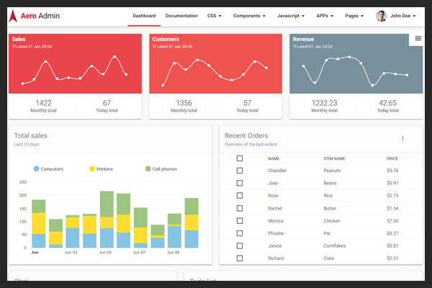Screen dimensions: 432x288
Task: Click the clock icon on Sales card
Action: click(14, 46)
